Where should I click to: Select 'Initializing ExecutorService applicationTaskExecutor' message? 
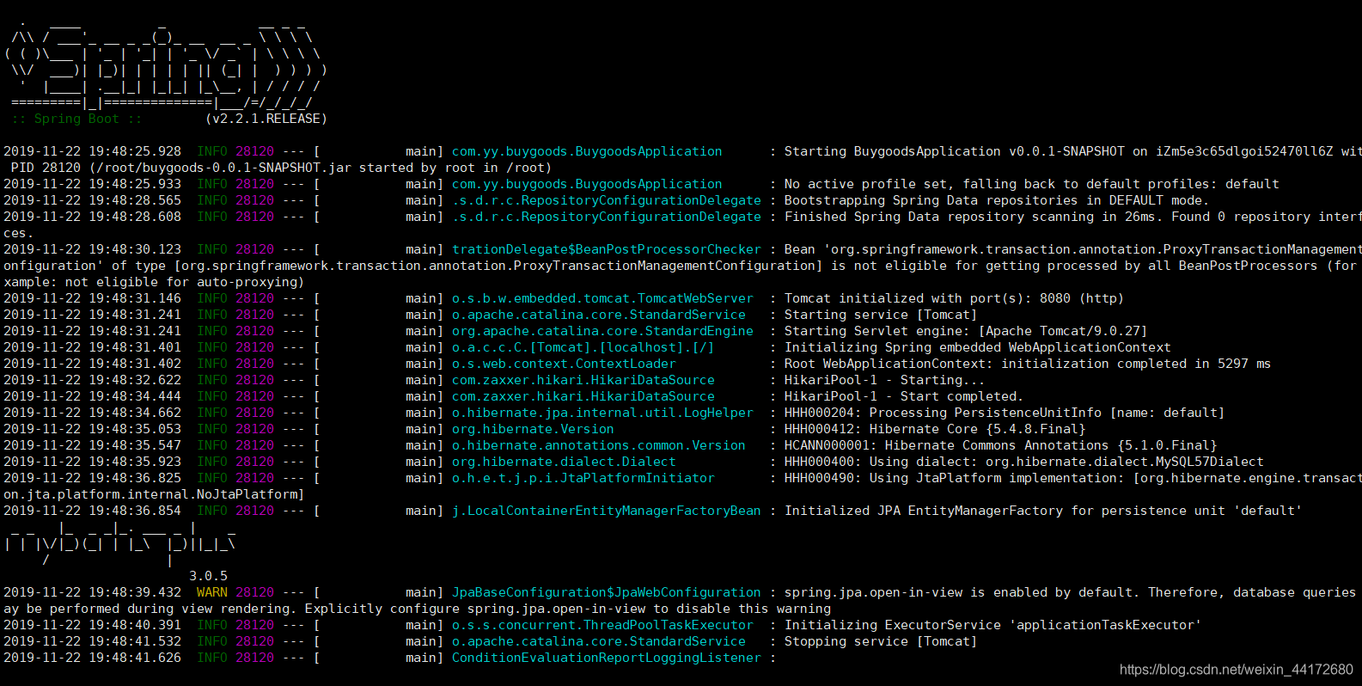click(992, 625)
